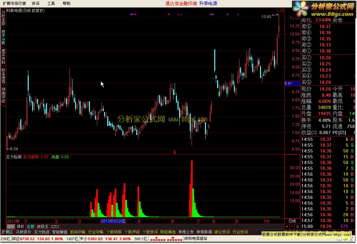Click the envelope icon in the status tray
Screen dimensions: 357x244
pos(340,239)
